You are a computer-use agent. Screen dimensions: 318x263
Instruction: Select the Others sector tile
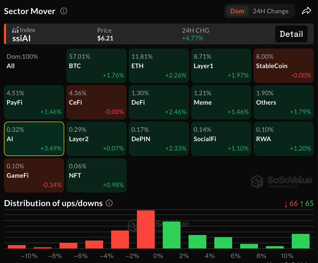[x=284, y=102]
